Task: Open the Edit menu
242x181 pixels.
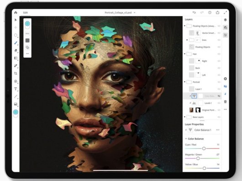Action: (26, 13)
